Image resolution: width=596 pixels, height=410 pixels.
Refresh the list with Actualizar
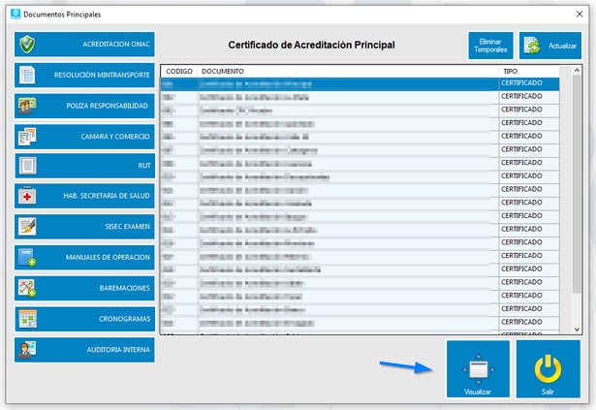[x=544, y=46]
